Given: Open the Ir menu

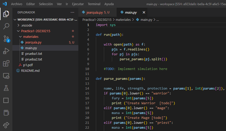Looking at the screenshot, I should (67, 4).
